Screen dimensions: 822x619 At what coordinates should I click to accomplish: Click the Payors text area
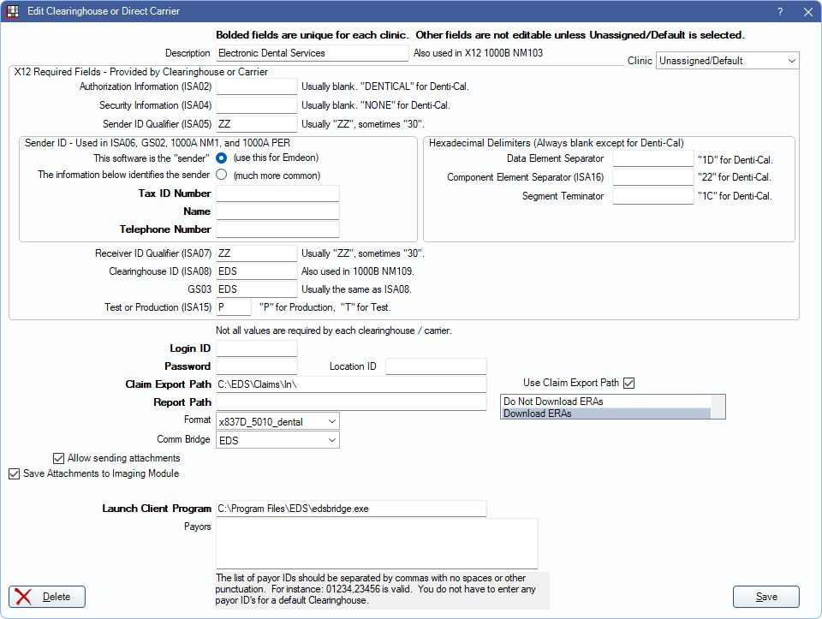[x=377, y=543]
